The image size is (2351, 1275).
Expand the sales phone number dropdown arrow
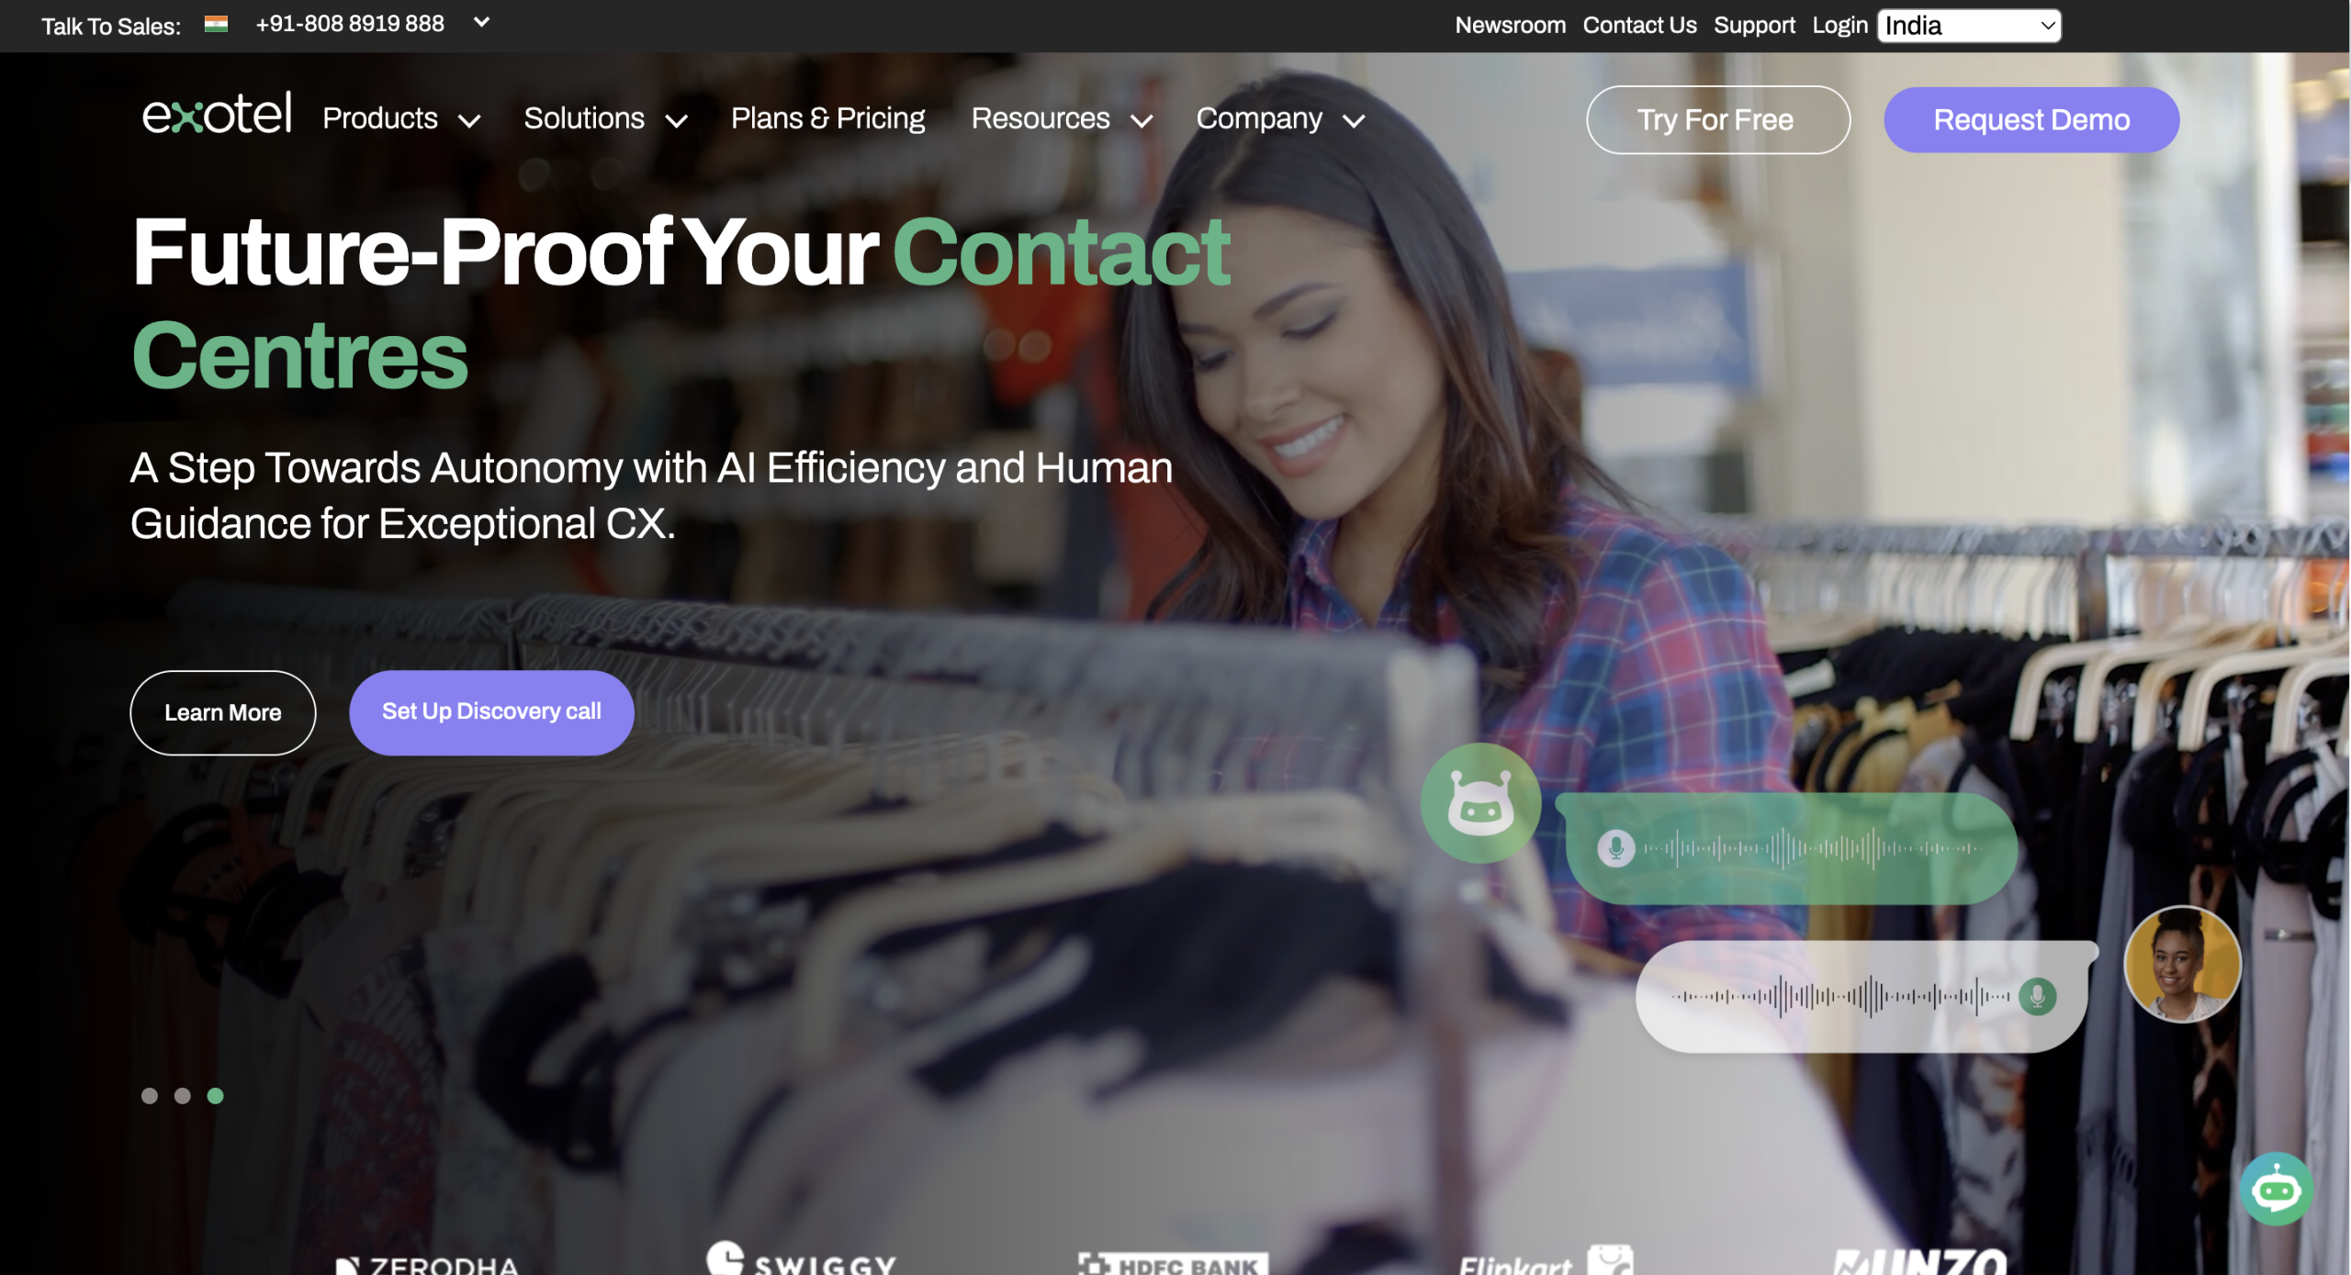click(x=481, y=22)
